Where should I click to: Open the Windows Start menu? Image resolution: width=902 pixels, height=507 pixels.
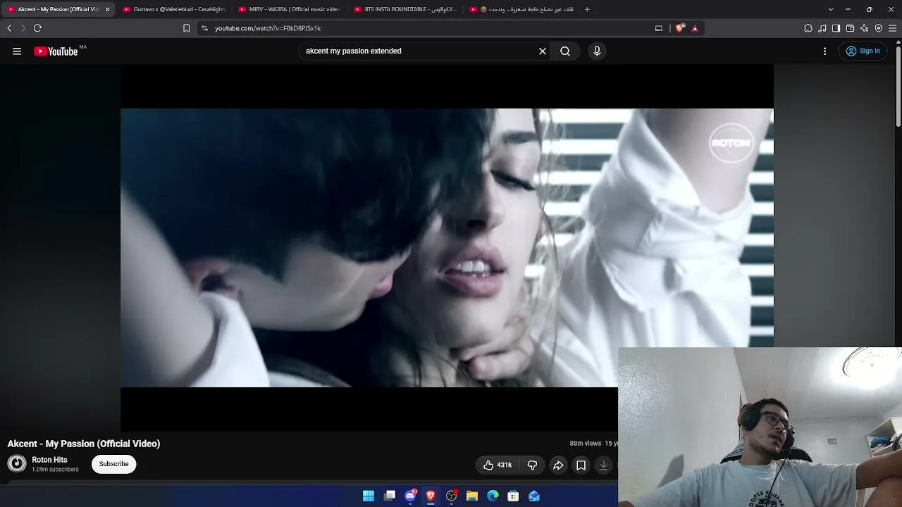(x=369, y=496)
